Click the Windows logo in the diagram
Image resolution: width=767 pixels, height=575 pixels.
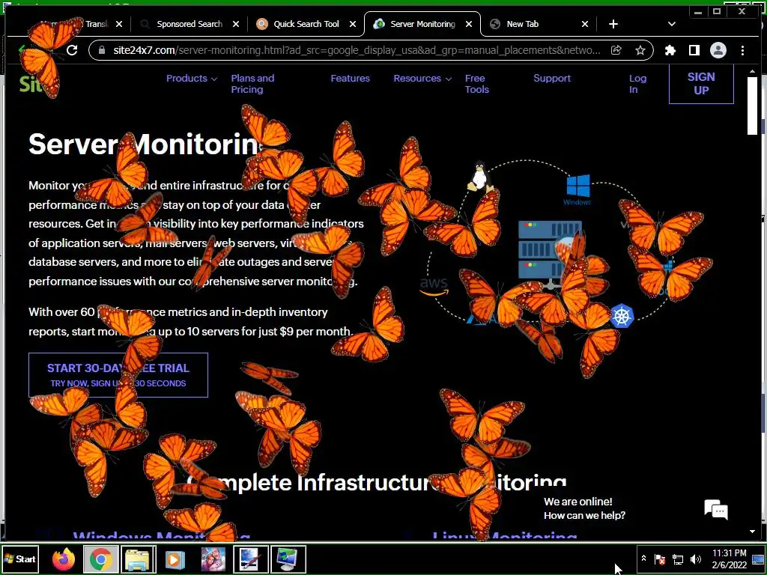click(x=577, y=189)
